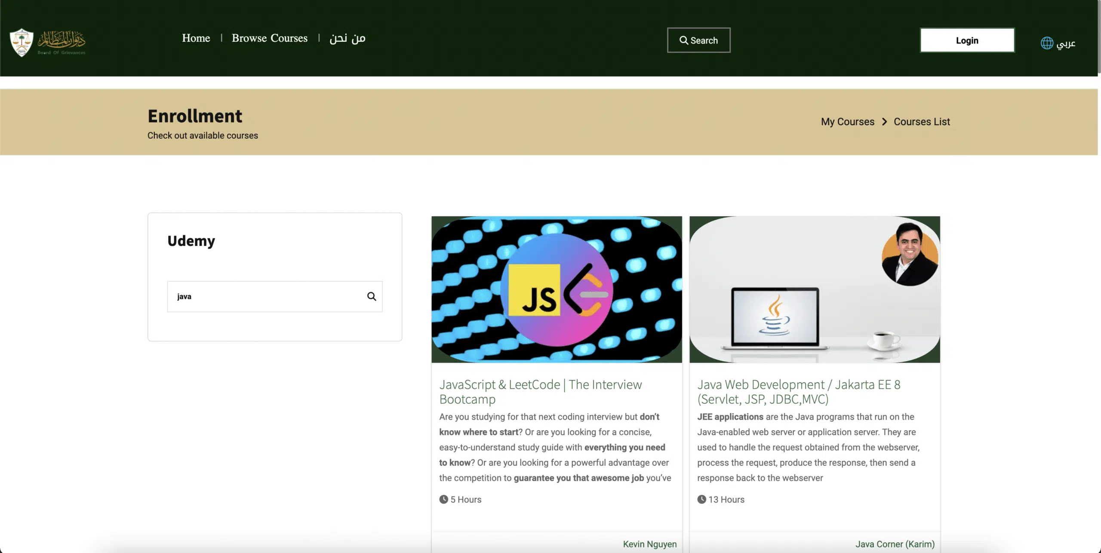Open the JavaScript & LeetCode Interview Bootcamp title
Viewport: 1101px width, 553px height.
[x=540, y=392]
